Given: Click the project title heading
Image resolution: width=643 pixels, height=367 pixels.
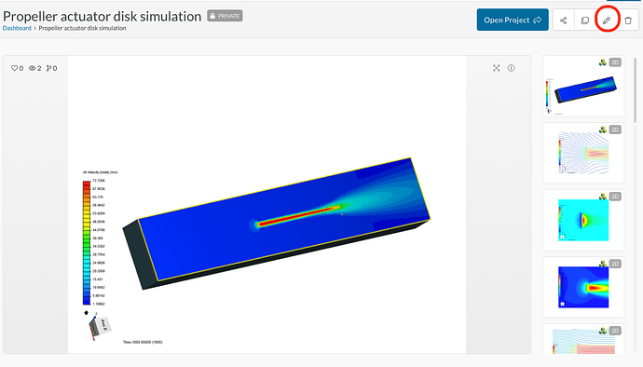Looking at the screenshot, I should (x=103, y=17).
